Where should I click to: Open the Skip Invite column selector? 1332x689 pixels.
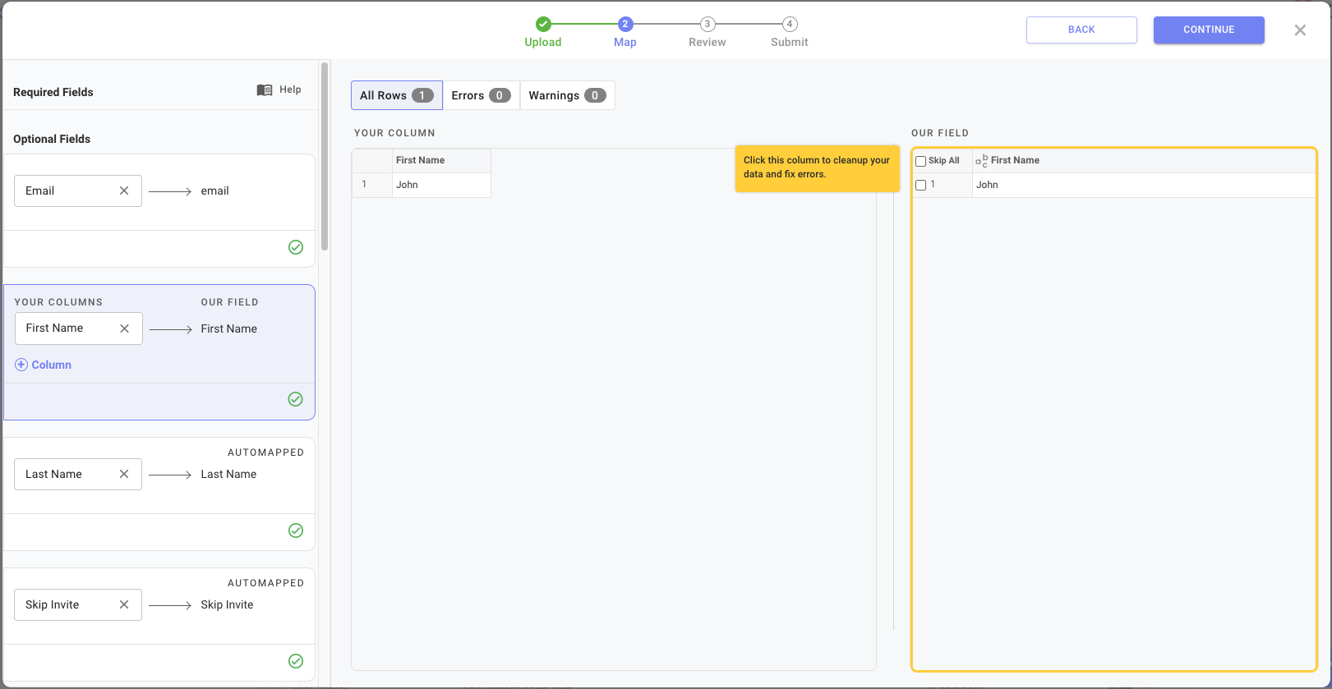coord(78,604)
